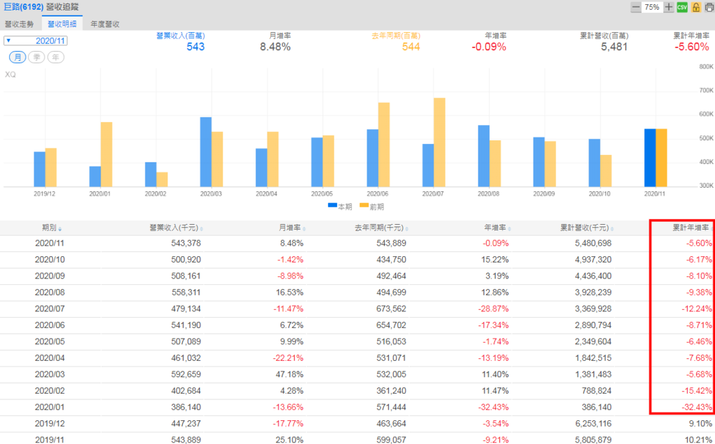Image resolution: width=715 pixels, height=444 pixels.
Task: Click last-year value 571,444
Action: coord(391,408)
